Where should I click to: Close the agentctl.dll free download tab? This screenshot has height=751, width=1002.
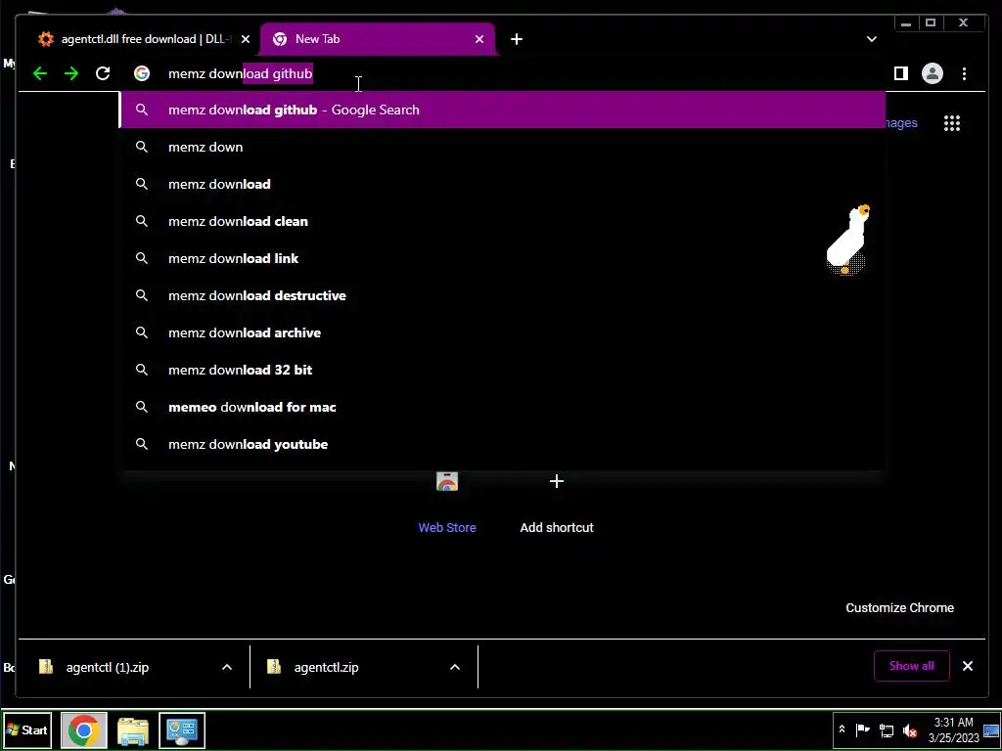[x=246, y=39]
